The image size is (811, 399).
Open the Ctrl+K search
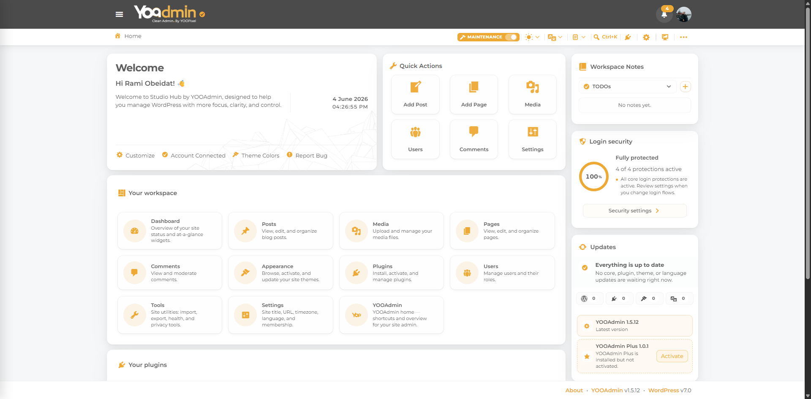pyautogui.click(x=605, y=37)
